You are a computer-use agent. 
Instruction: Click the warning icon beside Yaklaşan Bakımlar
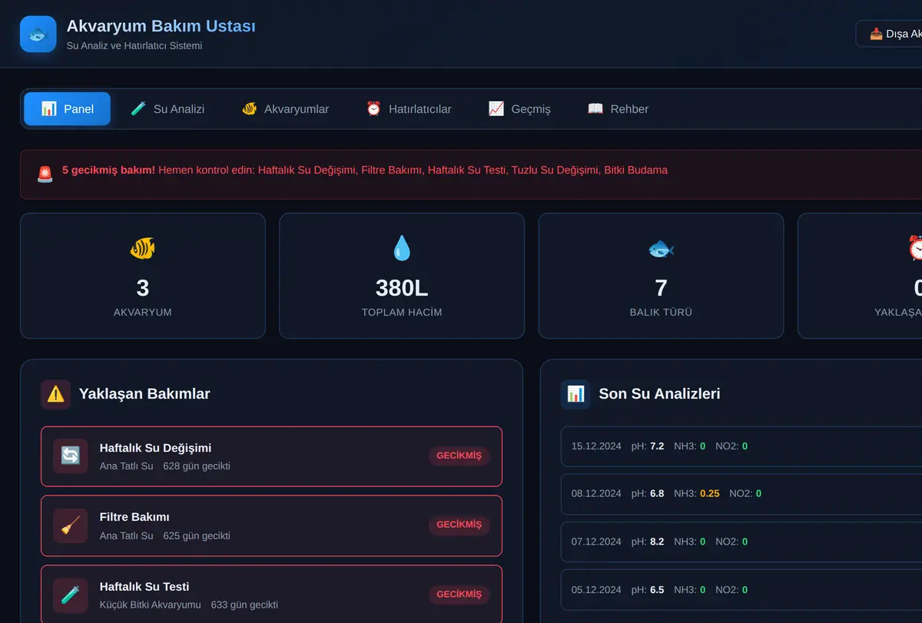[x=55, y=394]
